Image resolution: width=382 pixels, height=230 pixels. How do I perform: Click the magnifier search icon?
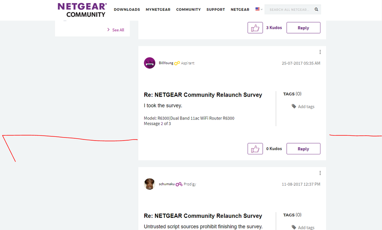coord(316,9)
